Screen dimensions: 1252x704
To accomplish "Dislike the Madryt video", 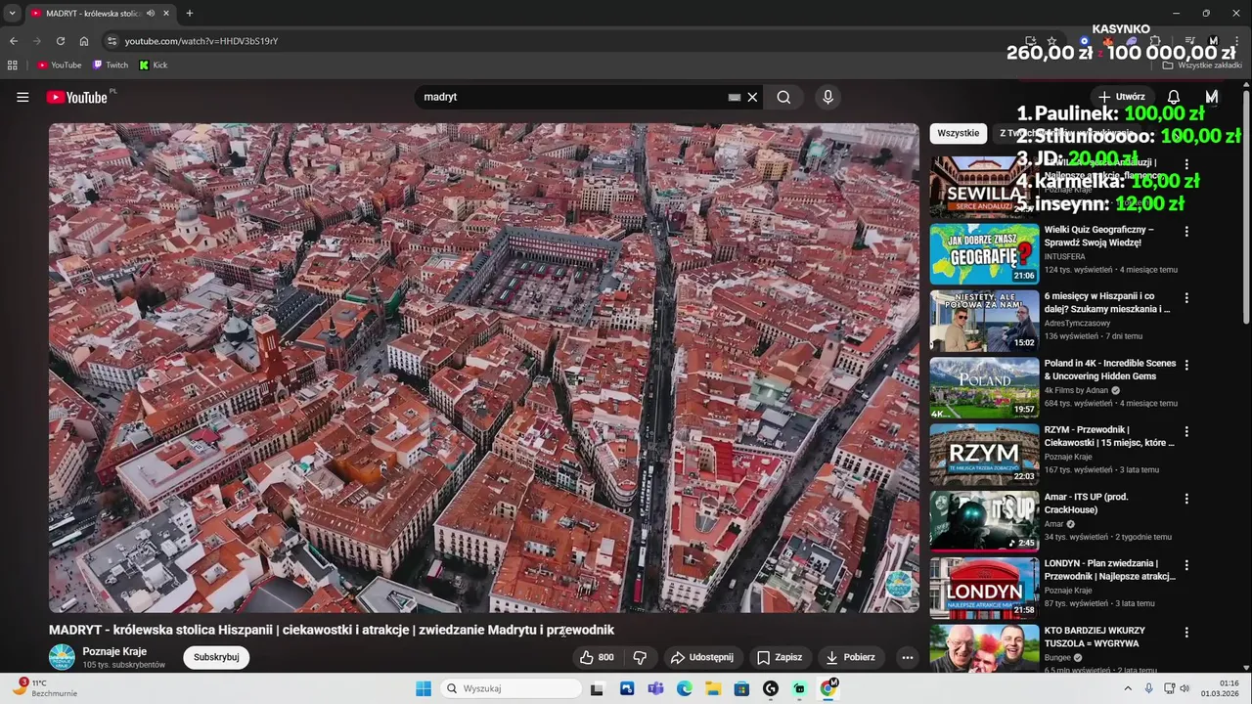I will coord(640,657).
